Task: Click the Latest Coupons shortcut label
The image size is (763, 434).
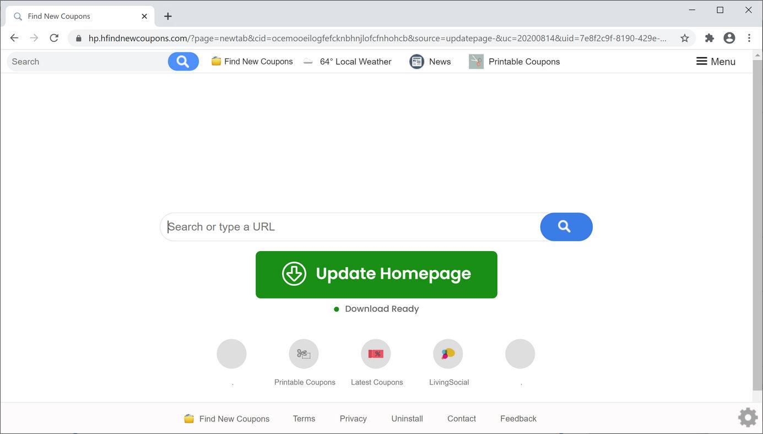Action: [x=377, y=382]
